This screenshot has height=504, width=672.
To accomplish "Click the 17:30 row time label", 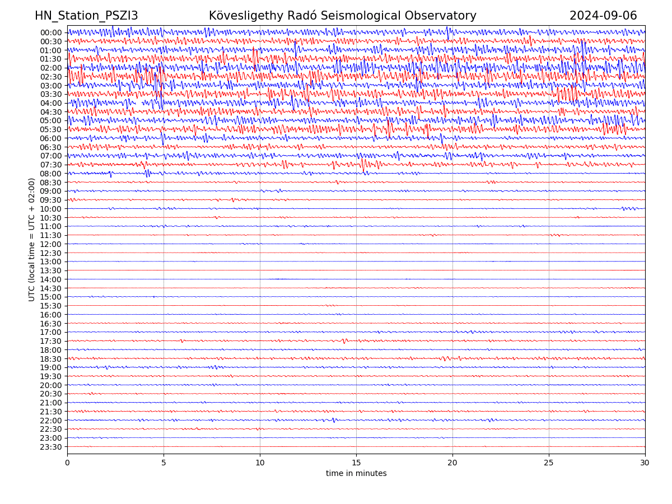I will [x=50, y=341].
